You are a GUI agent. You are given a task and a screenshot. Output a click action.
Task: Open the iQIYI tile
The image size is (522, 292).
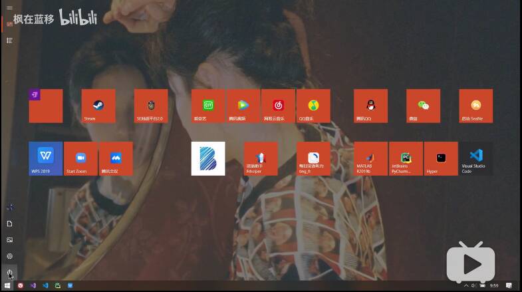click(208, 106)
